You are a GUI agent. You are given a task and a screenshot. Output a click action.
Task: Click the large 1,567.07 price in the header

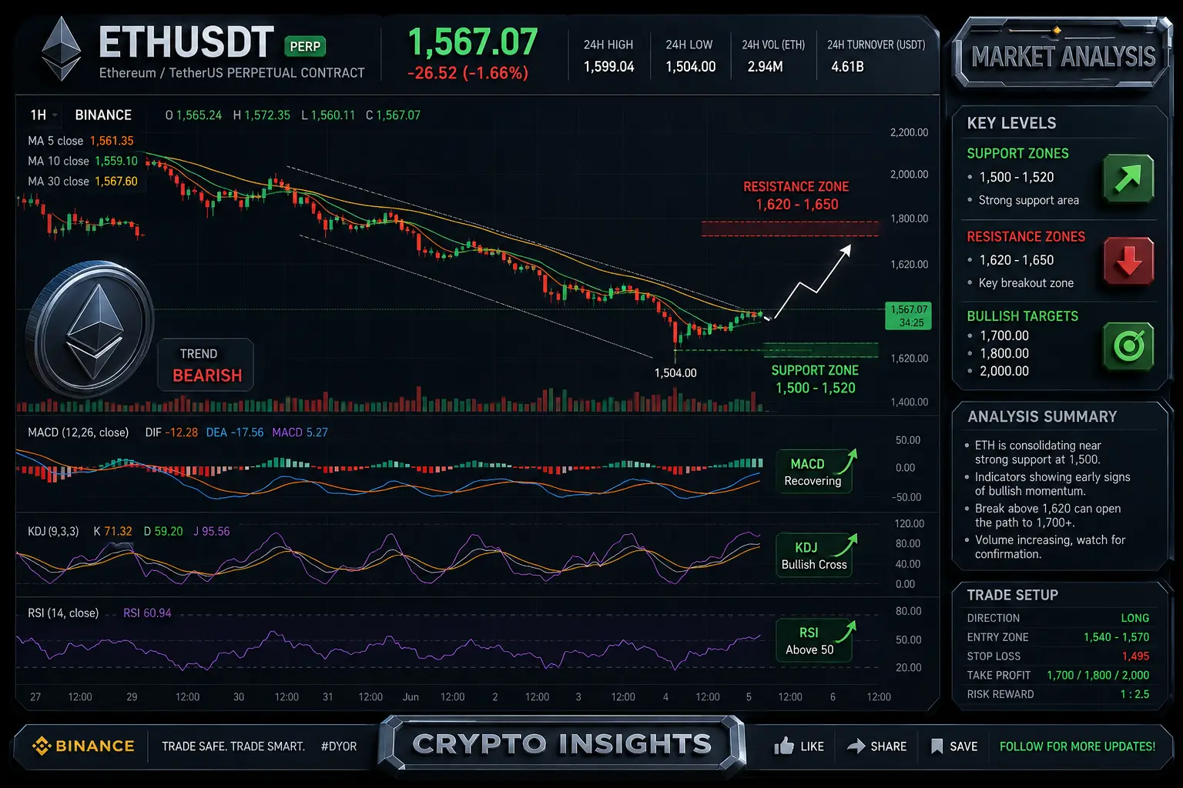click(472, 42)
